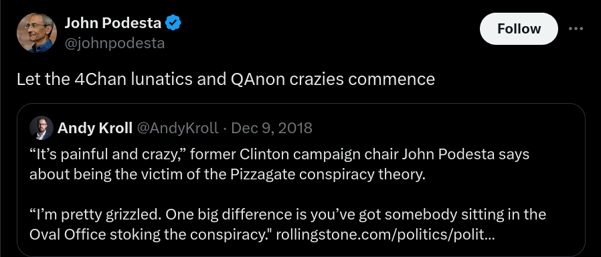Open the Dec 9, 2018 timestamp

(x=272, y=128)
